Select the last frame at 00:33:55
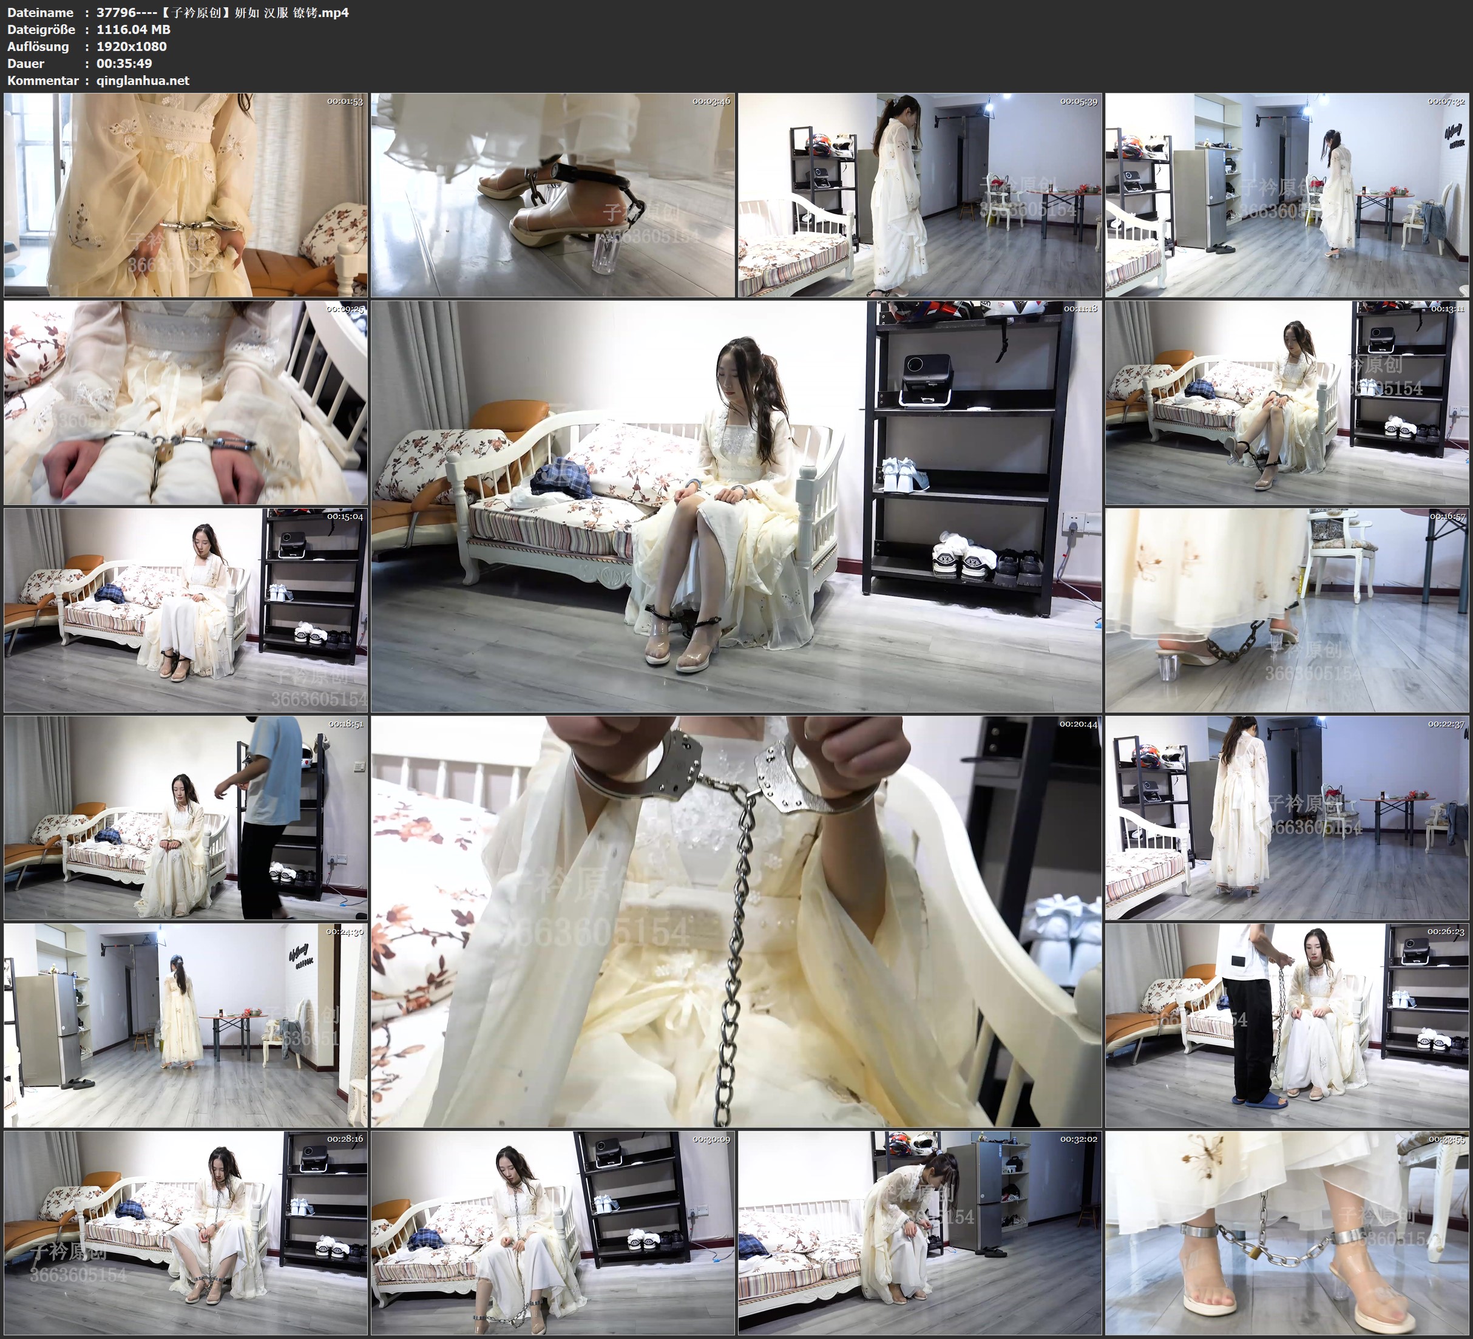Screen dimensions: 1473x1339 1287,1233
